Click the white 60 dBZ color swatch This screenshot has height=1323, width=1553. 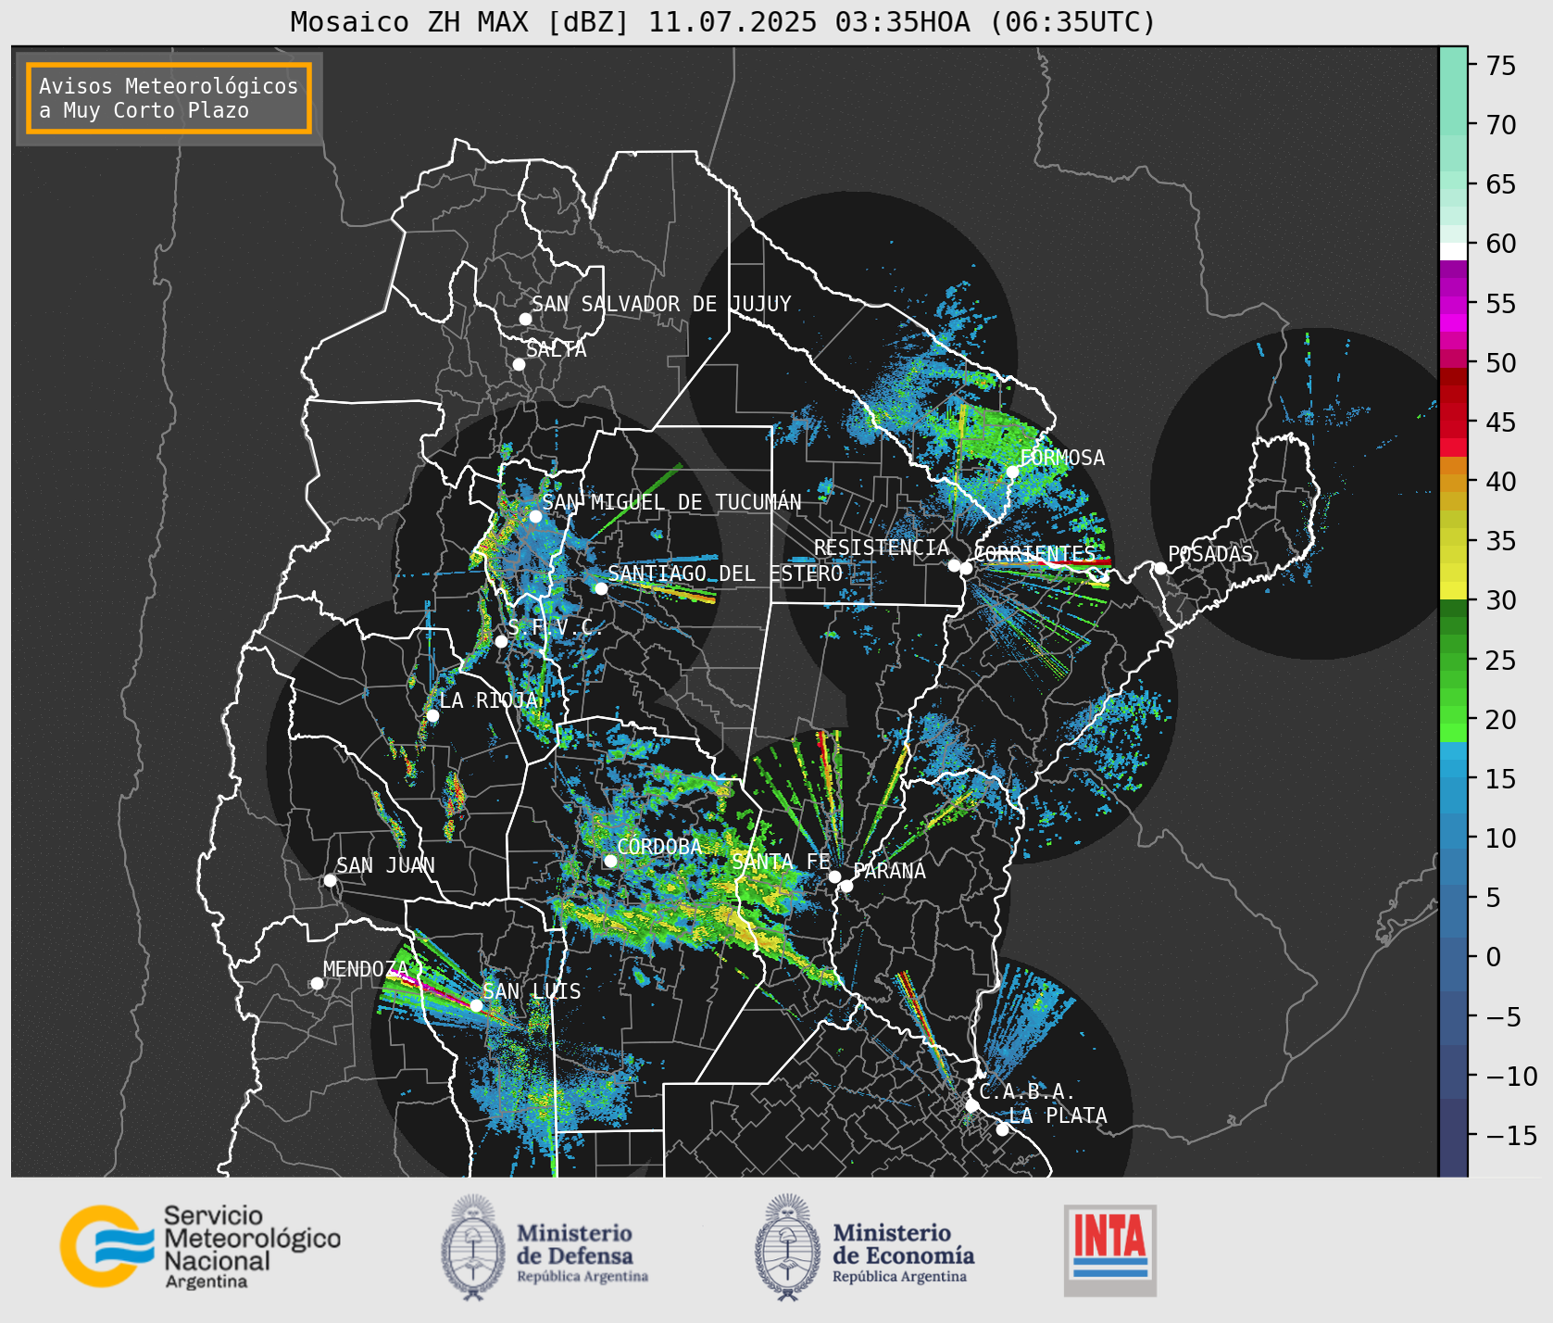click(1453, 251)
